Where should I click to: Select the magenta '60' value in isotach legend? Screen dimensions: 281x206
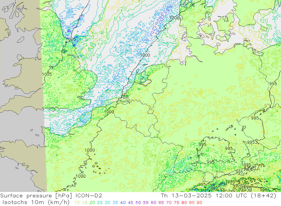[153, 203]
